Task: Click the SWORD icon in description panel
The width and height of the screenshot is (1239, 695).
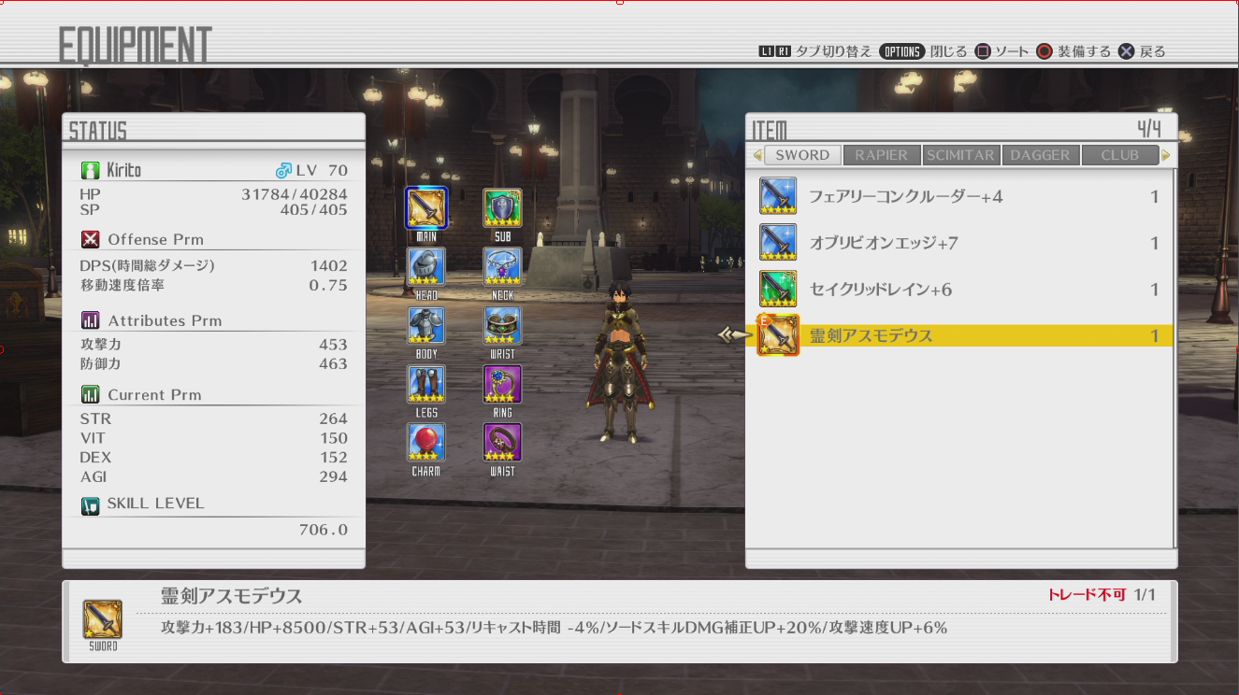Action: point(102,619)
